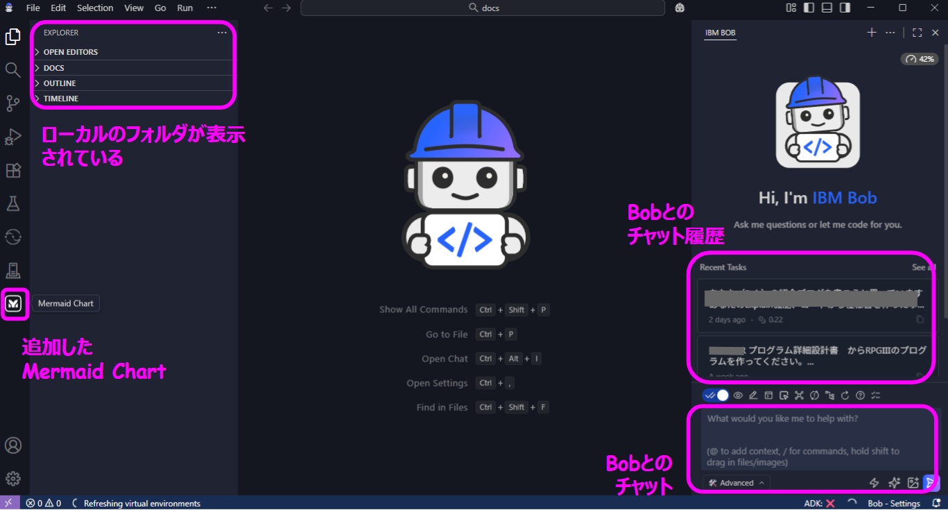Click the add image icon in chat input

[x=913, y=483]
